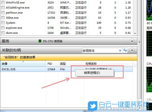Collapse the 关联的句柄 section chevron
The image size is (152, 112).
tap(132, 50)
